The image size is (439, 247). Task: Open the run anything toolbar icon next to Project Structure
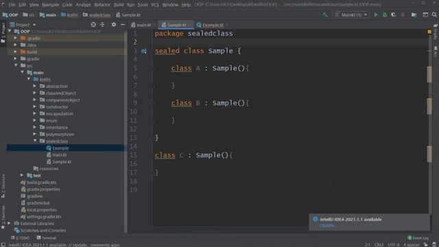pyautogui.click(x=425, y=14)
